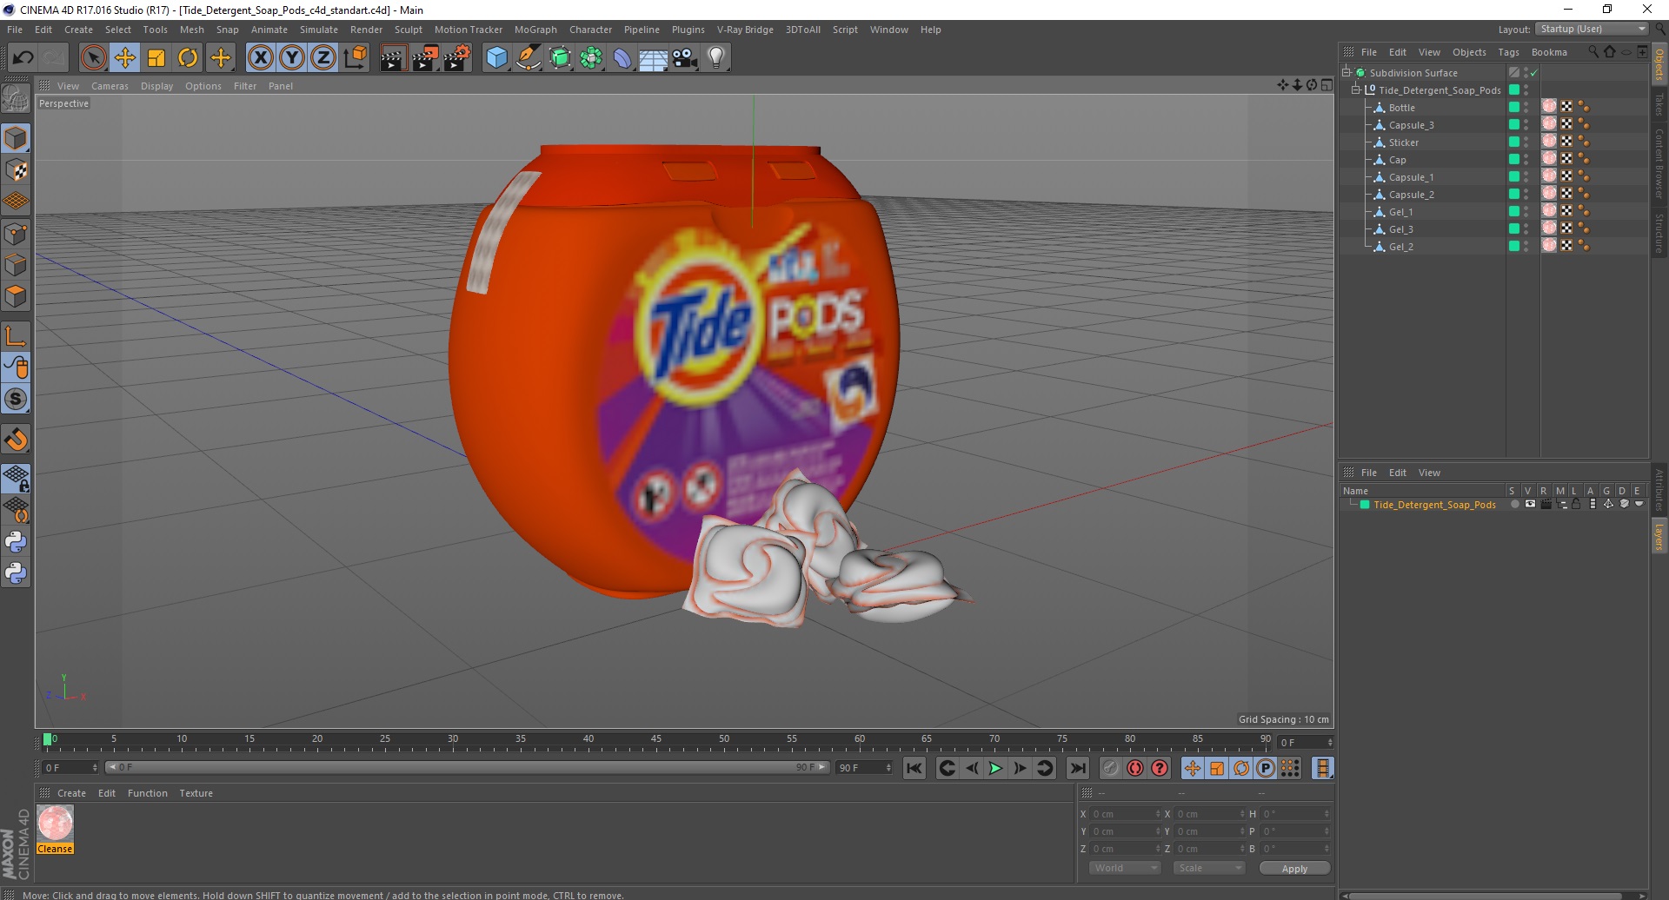Click the end frame 90 F field

[x=863, y=768]
